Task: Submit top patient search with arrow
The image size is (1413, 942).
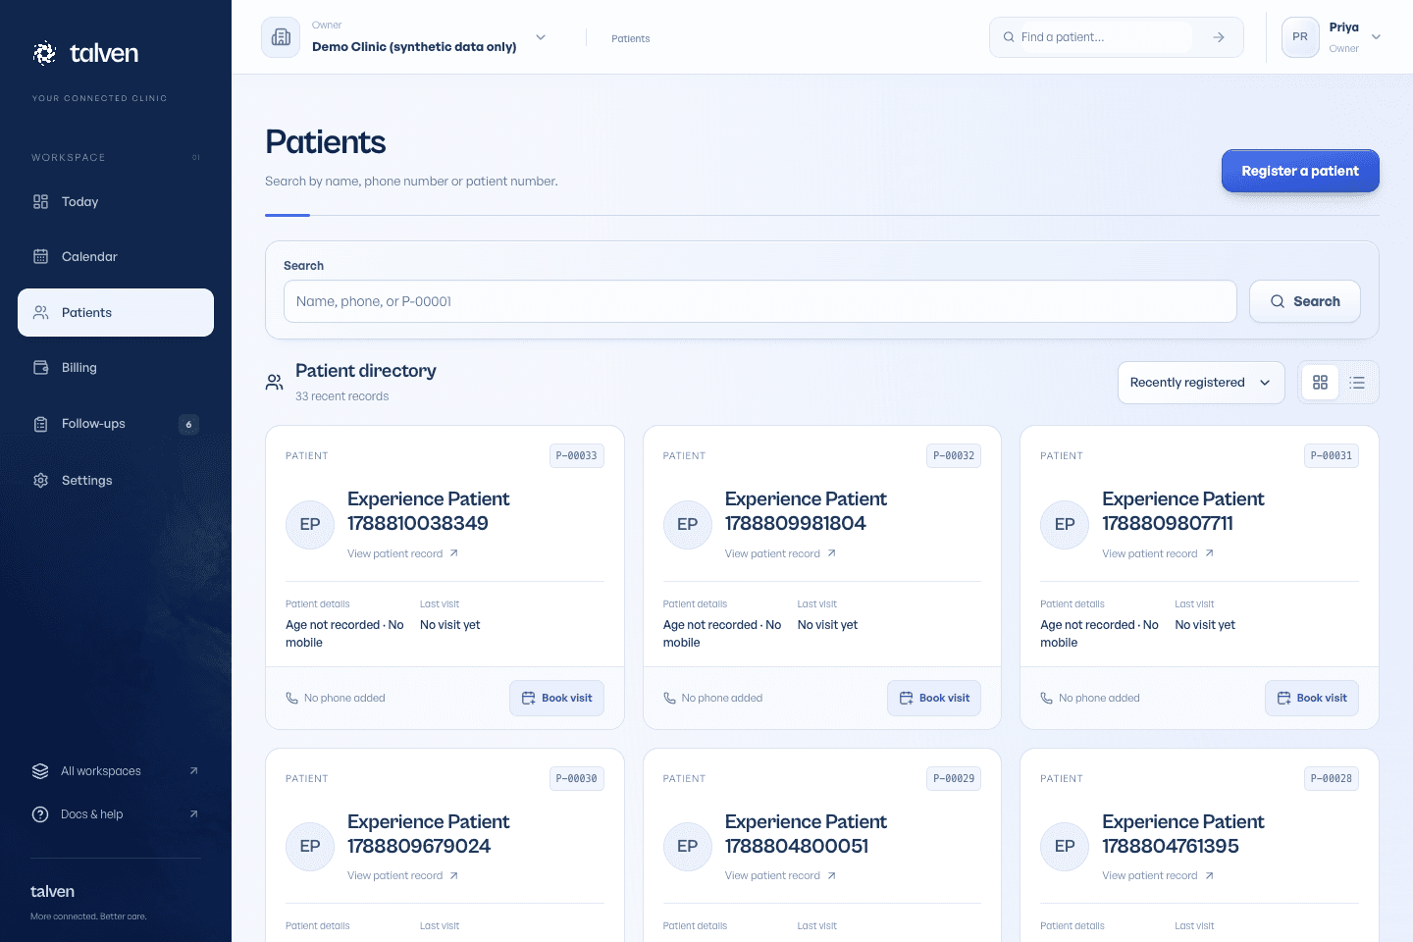Action: (x=1219, y=37)
